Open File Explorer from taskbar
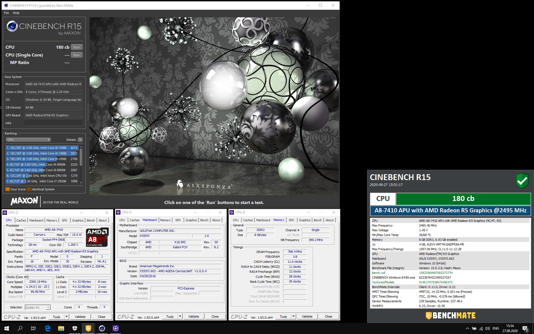 pyautogui.click(x=61, y=328)
